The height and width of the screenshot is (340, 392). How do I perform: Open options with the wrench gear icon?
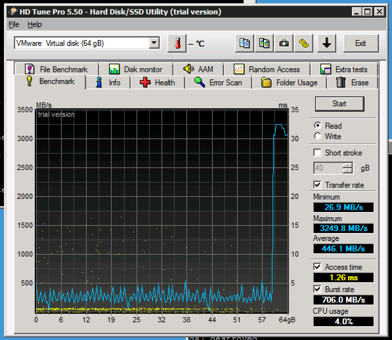304,43
